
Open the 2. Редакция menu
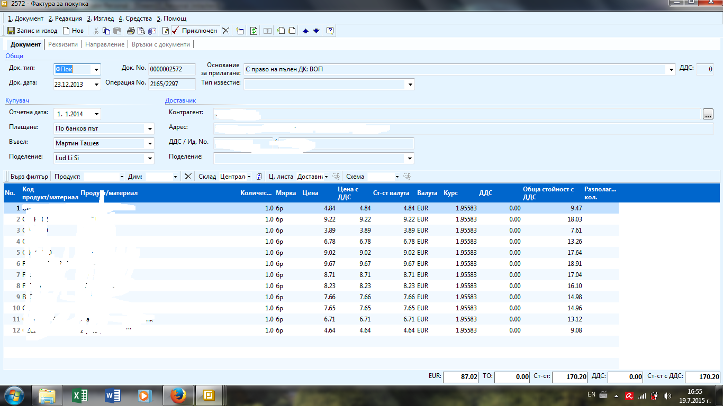65,19
